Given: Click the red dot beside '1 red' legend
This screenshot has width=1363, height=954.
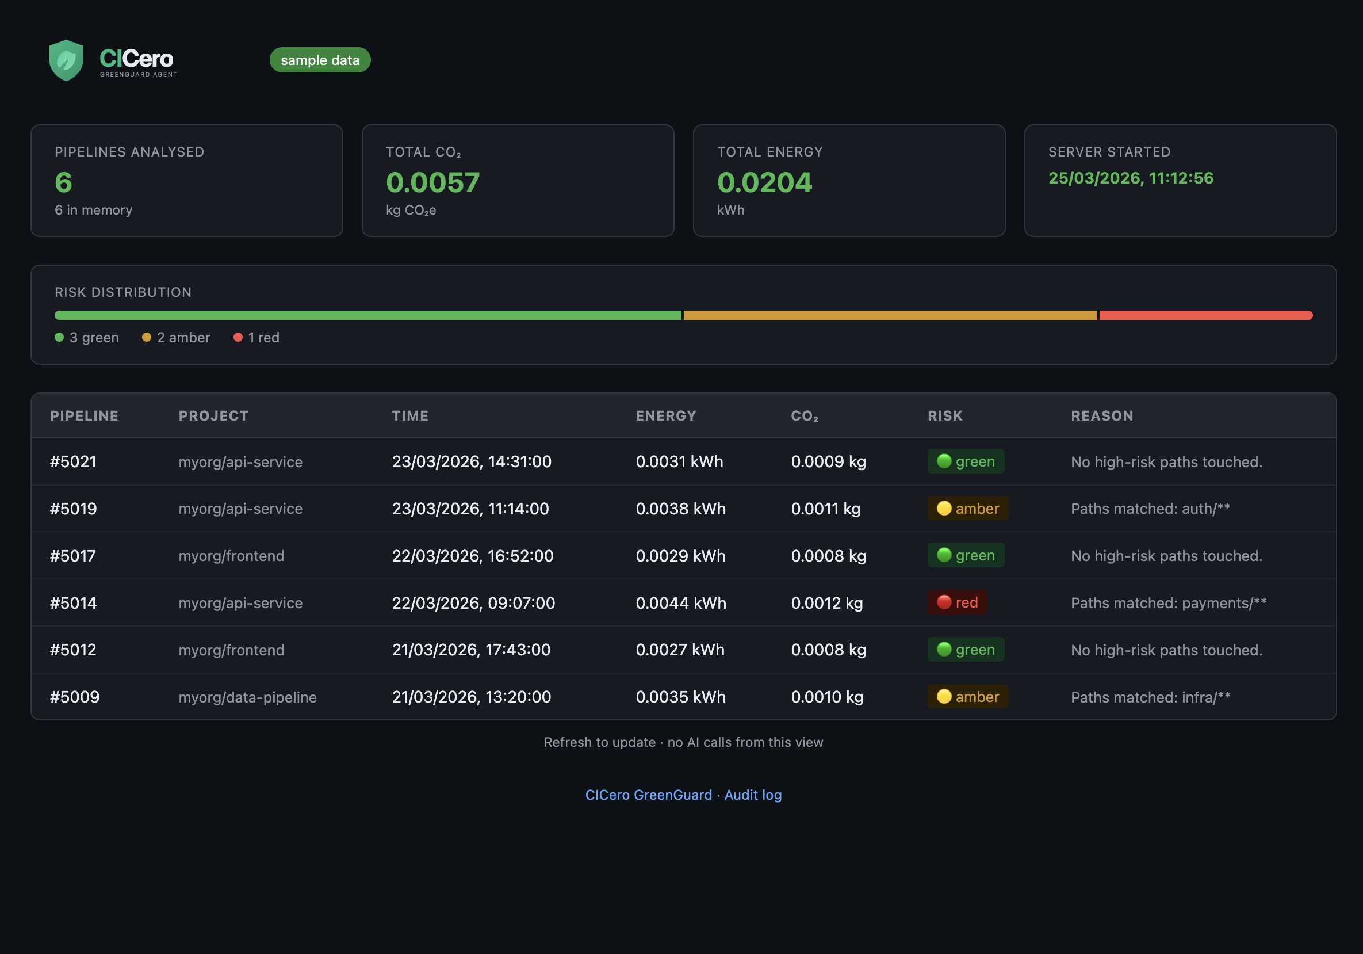Looking at the screenshot, I should pos(238,337).
